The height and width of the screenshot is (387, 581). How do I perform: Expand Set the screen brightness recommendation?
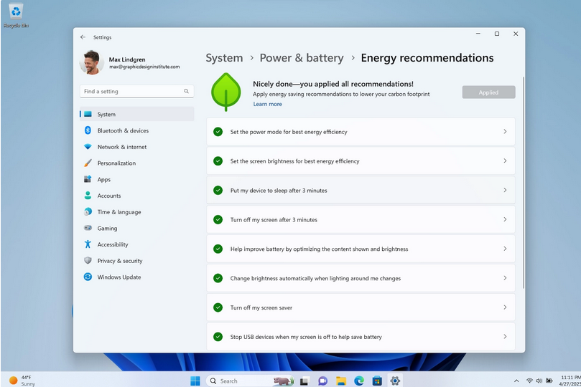tap(361, 161)
